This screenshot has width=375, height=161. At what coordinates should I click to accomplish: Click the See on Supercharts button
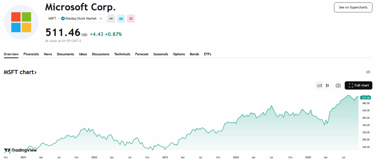(x=353, y=7)
